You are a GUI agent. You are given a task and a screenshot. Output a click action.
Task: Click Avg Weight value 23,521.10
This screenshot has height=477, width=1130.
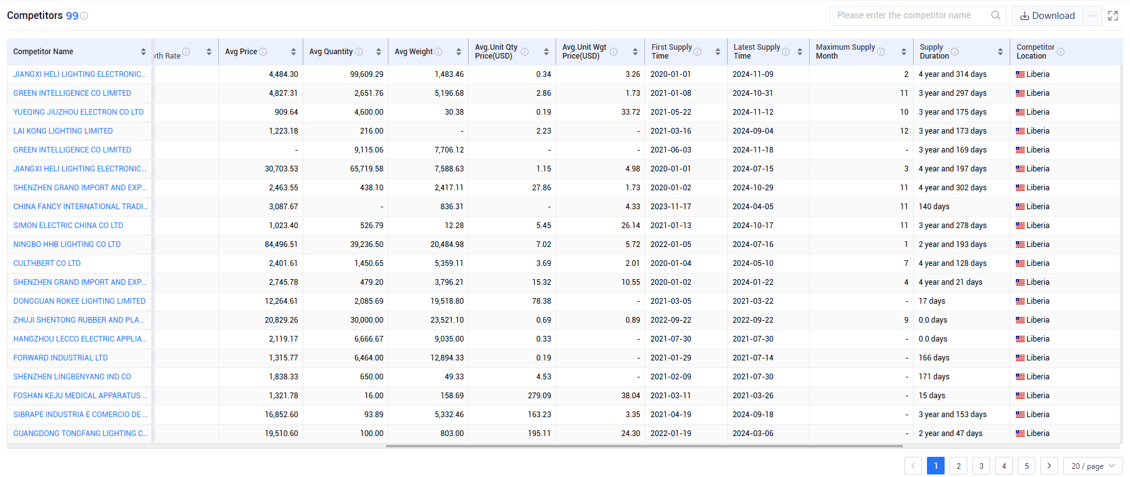(x=447, y=320)
